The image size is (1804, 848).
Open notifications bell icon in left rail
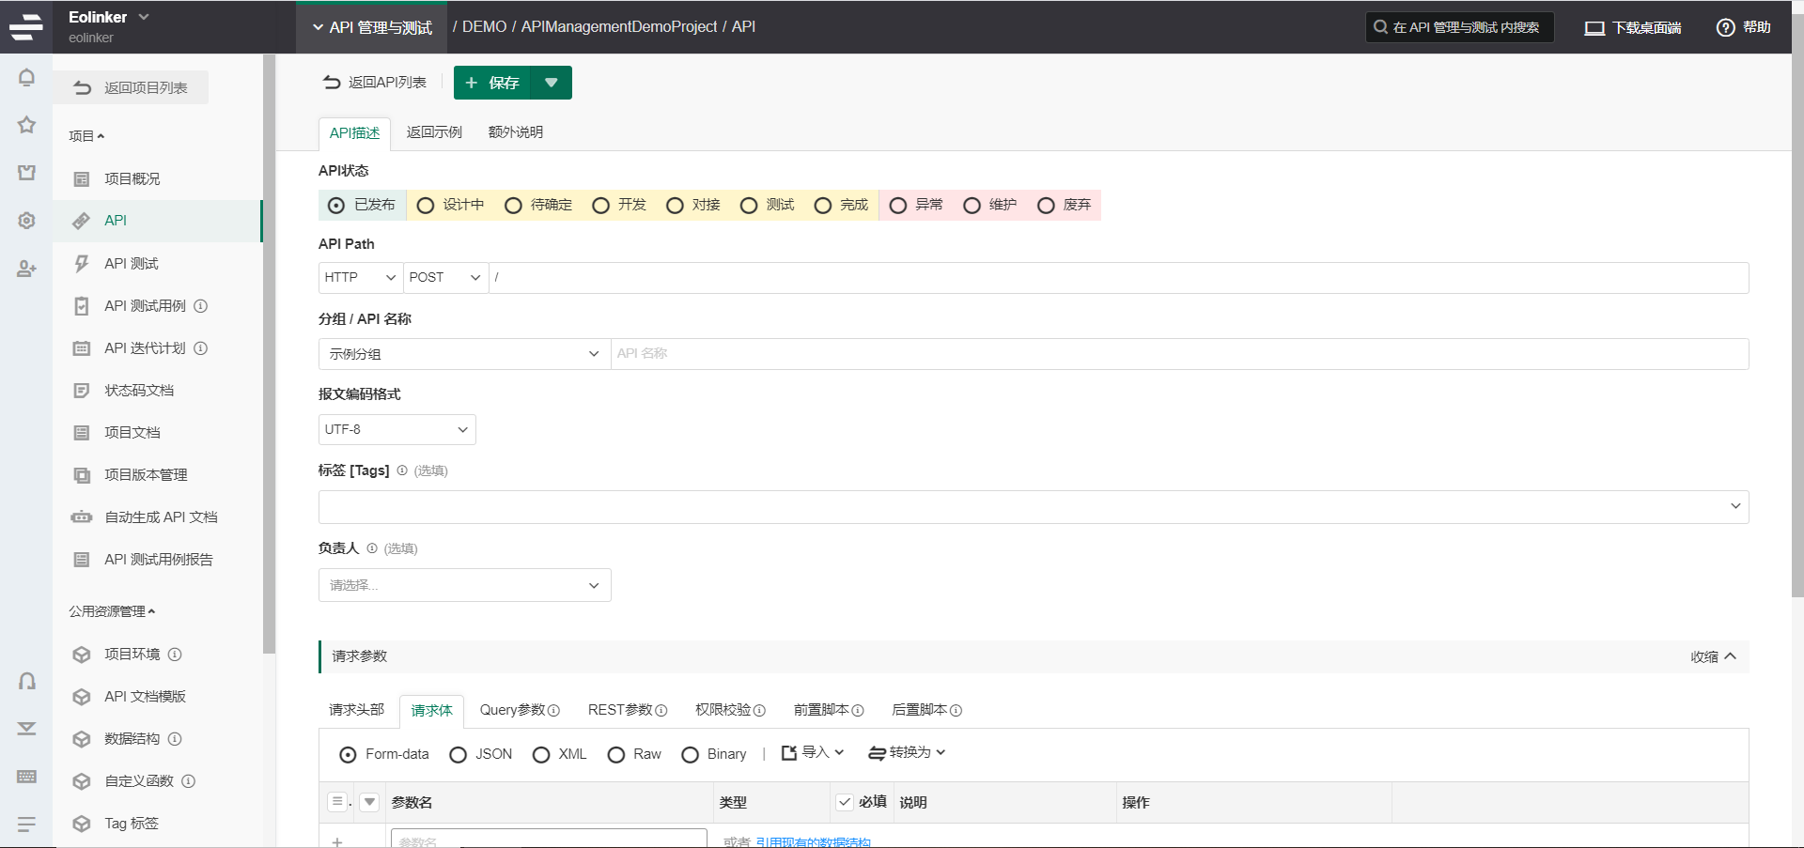tap(26, 77)
